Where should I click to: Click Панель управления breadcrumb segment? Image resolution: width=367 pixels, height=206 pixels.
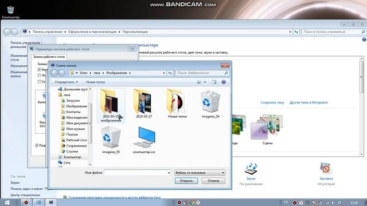click(47, 32)
